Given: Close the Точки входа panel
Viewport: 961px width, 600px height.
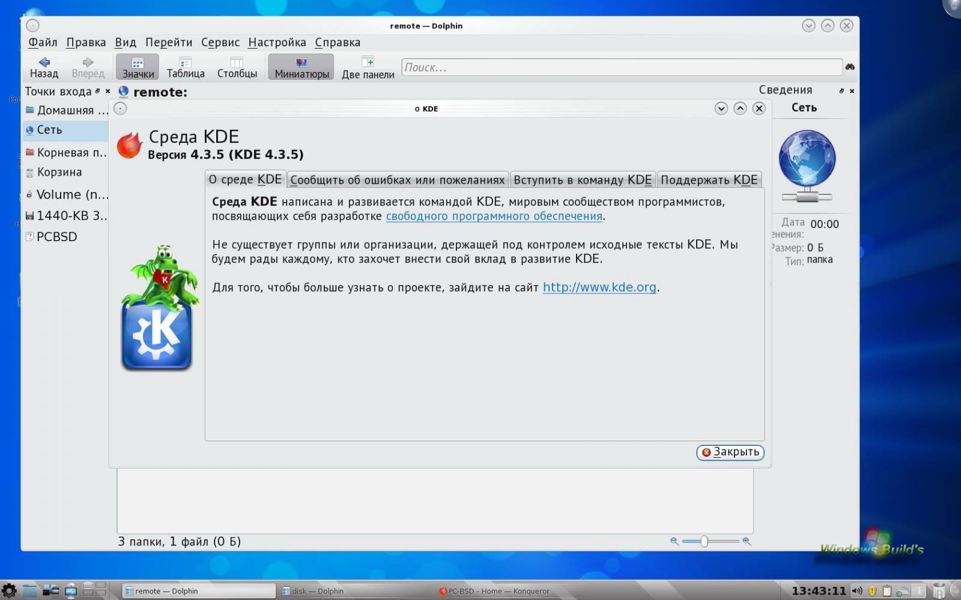Looking at the screenshot, I should point(108,91).
